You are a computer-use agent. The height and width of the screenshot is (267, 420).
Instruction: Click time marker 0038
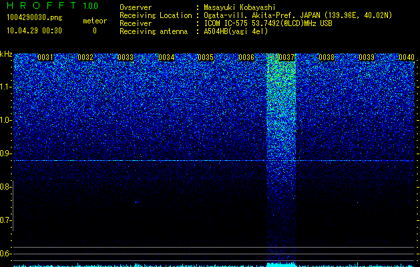point(327,57)
